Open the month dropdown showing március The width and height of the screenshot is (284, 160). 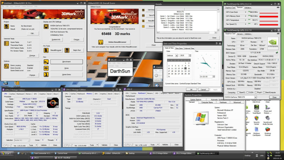click(x=176, y=55)
